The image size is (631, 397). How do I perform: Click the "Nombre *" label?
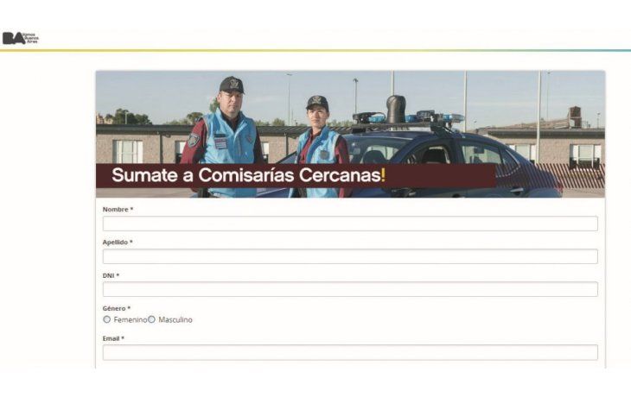click(x=118, y=210)
